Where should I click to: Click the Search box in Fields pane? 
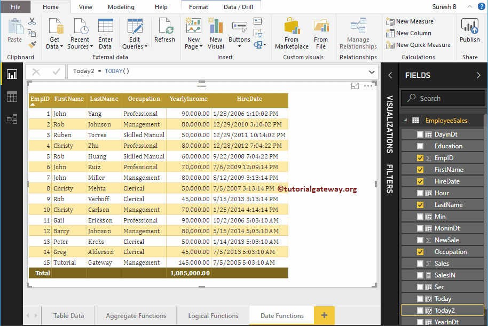[x=443, y=98]
